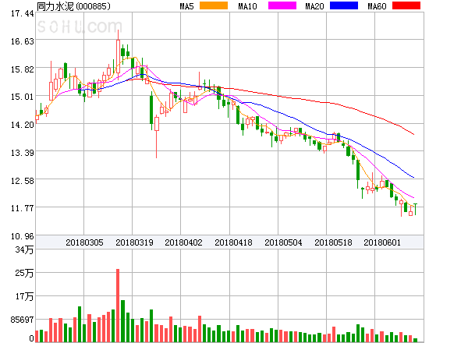Viewport: 468px width, 343px height.
Task: Click the 15.82 price axis label
Action: (23, 69)
